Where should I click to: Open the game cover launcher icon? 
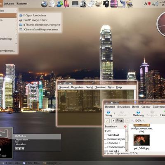click(x=130, y=4)
